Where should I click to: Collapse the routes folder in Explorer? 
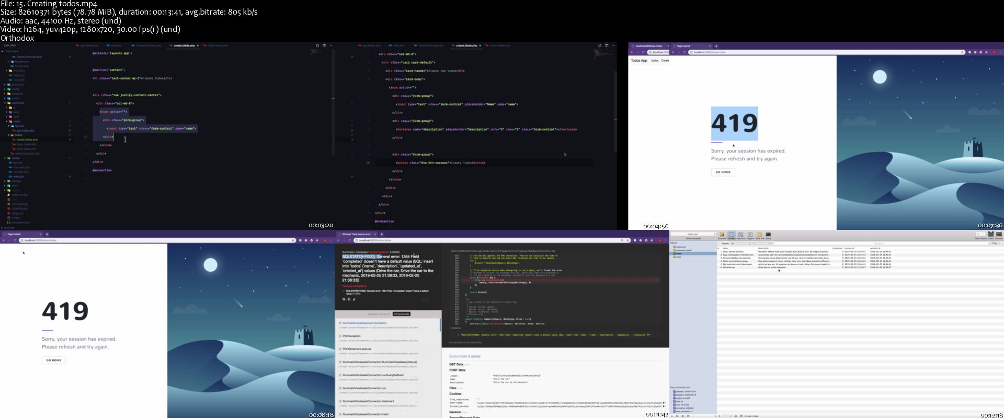pyautogui.click(x=13, y=158)
